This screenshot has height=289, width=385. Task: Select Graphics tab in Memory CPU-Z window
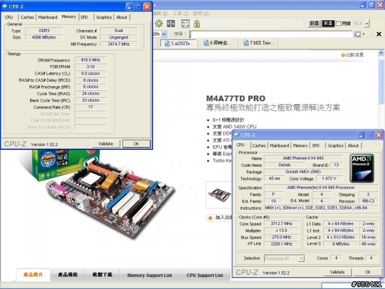point(104,17)
